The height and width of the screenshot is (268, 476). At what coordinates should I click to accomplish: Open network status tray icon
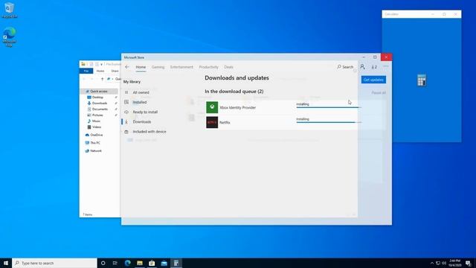click(438, 263)
